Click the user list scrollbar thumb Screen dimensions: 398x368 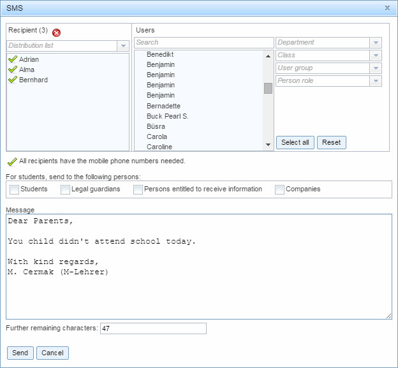point(268,88)
